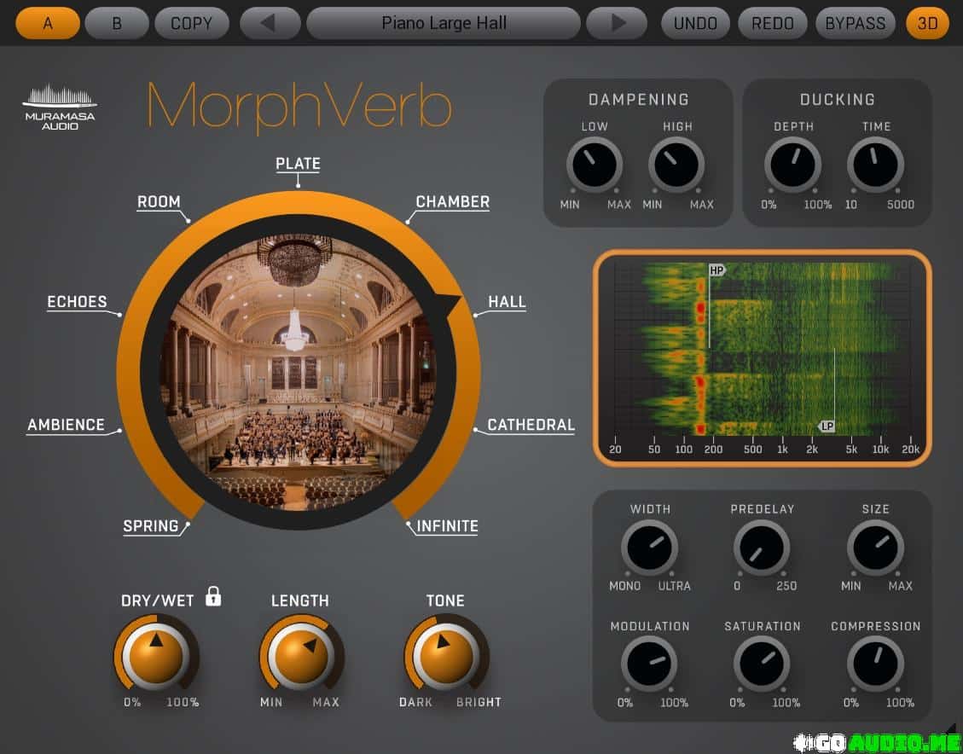Click the Muramasa Audio logo

pos(60,107)
